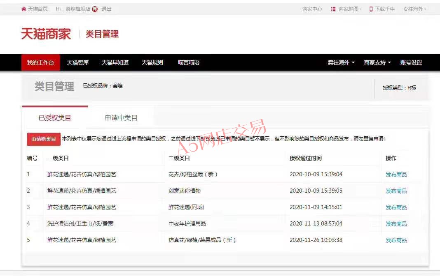Click 鲜花速递/花卉仿真/绿植园艺 in row 1
Viewport: 440px width, 276px height.
click(x=82, y=174)
